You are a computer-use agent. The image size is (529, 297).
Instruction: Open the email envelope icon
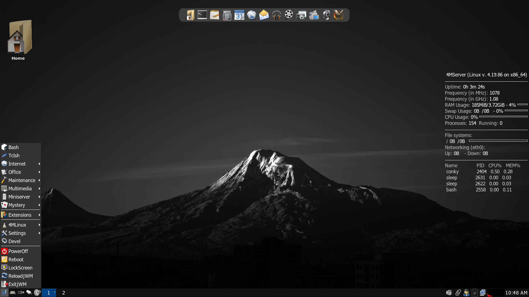[264, 15]
